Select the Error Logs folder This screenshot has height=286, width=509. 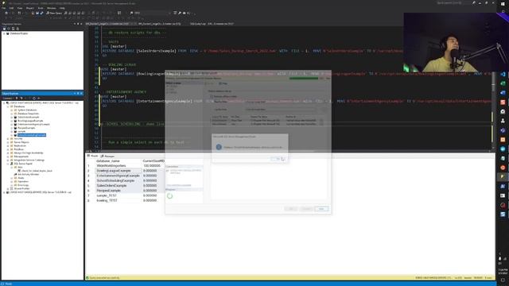23,185
